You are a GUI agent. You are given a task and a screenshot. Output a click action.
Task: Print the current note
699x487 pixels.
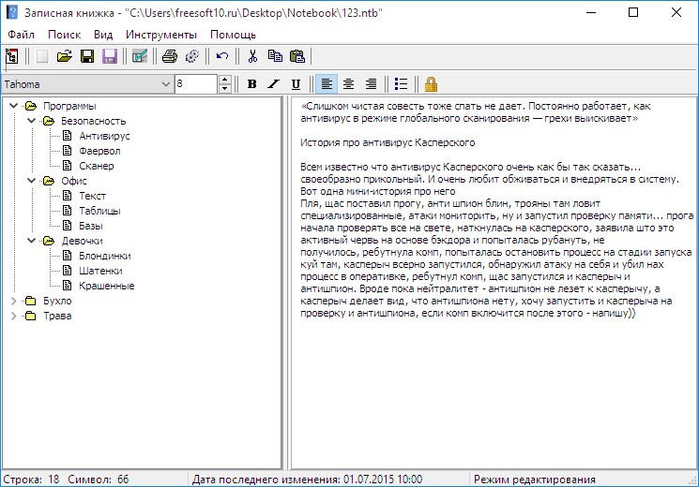point(170,56)
